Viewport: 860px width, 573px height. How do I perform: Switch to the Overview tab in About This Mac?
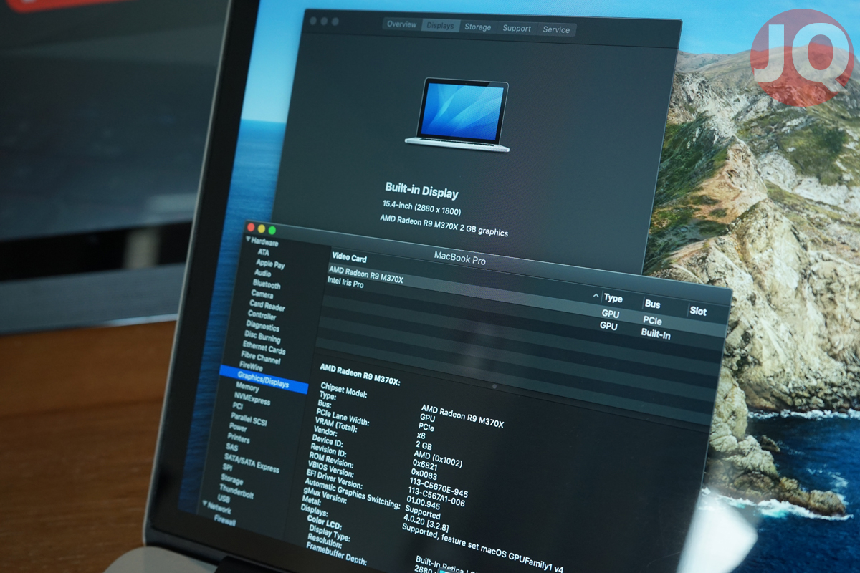tap(401, 24)
